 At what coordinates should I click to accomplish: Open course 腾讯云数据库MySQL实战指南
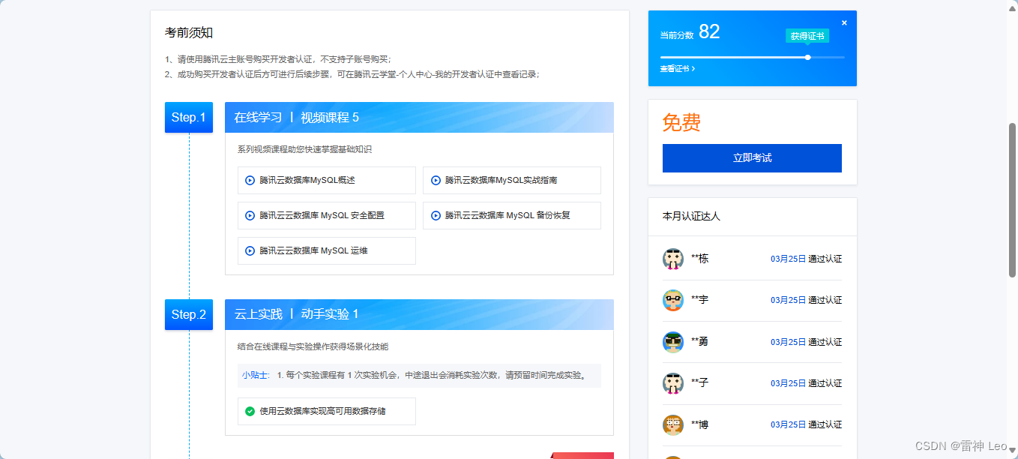pos(512,180)
